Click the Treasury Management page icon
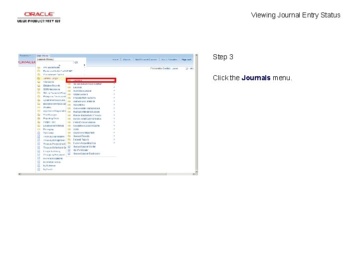Viewport: 359px width, 269px height. coord(39,140)
